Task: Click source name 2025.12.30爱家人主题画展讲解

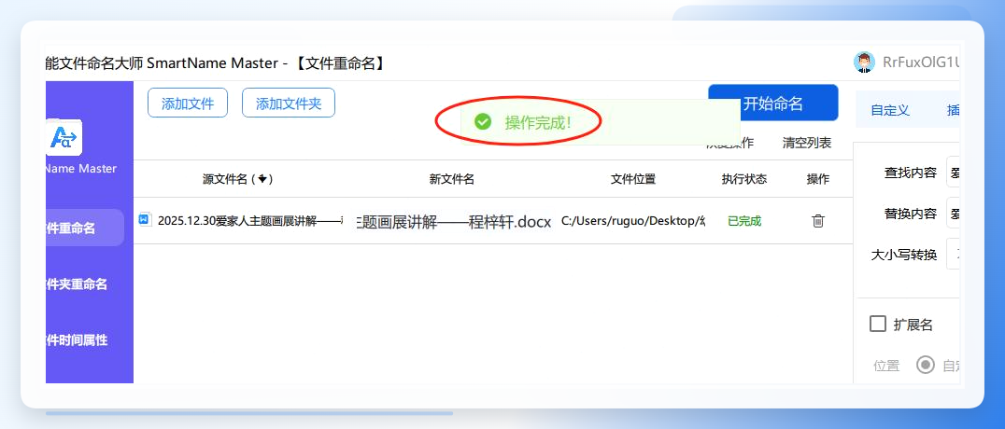Action: 250,222
